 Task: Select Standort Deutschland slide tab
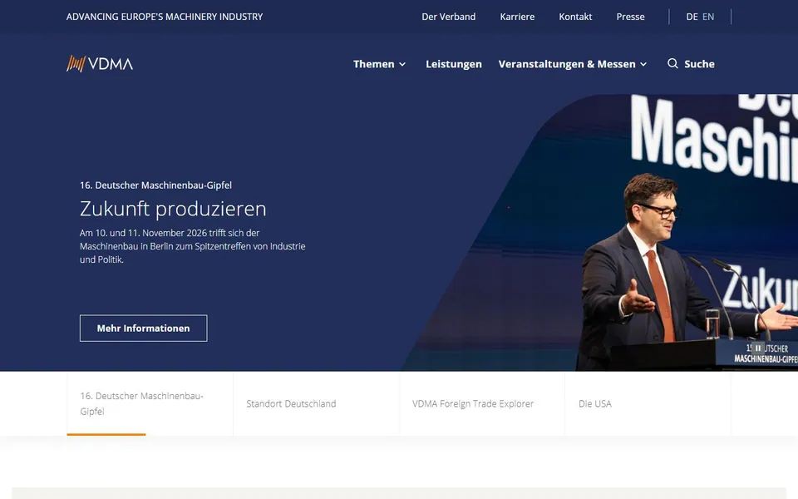pyautogui.click(x=316, y=403)
